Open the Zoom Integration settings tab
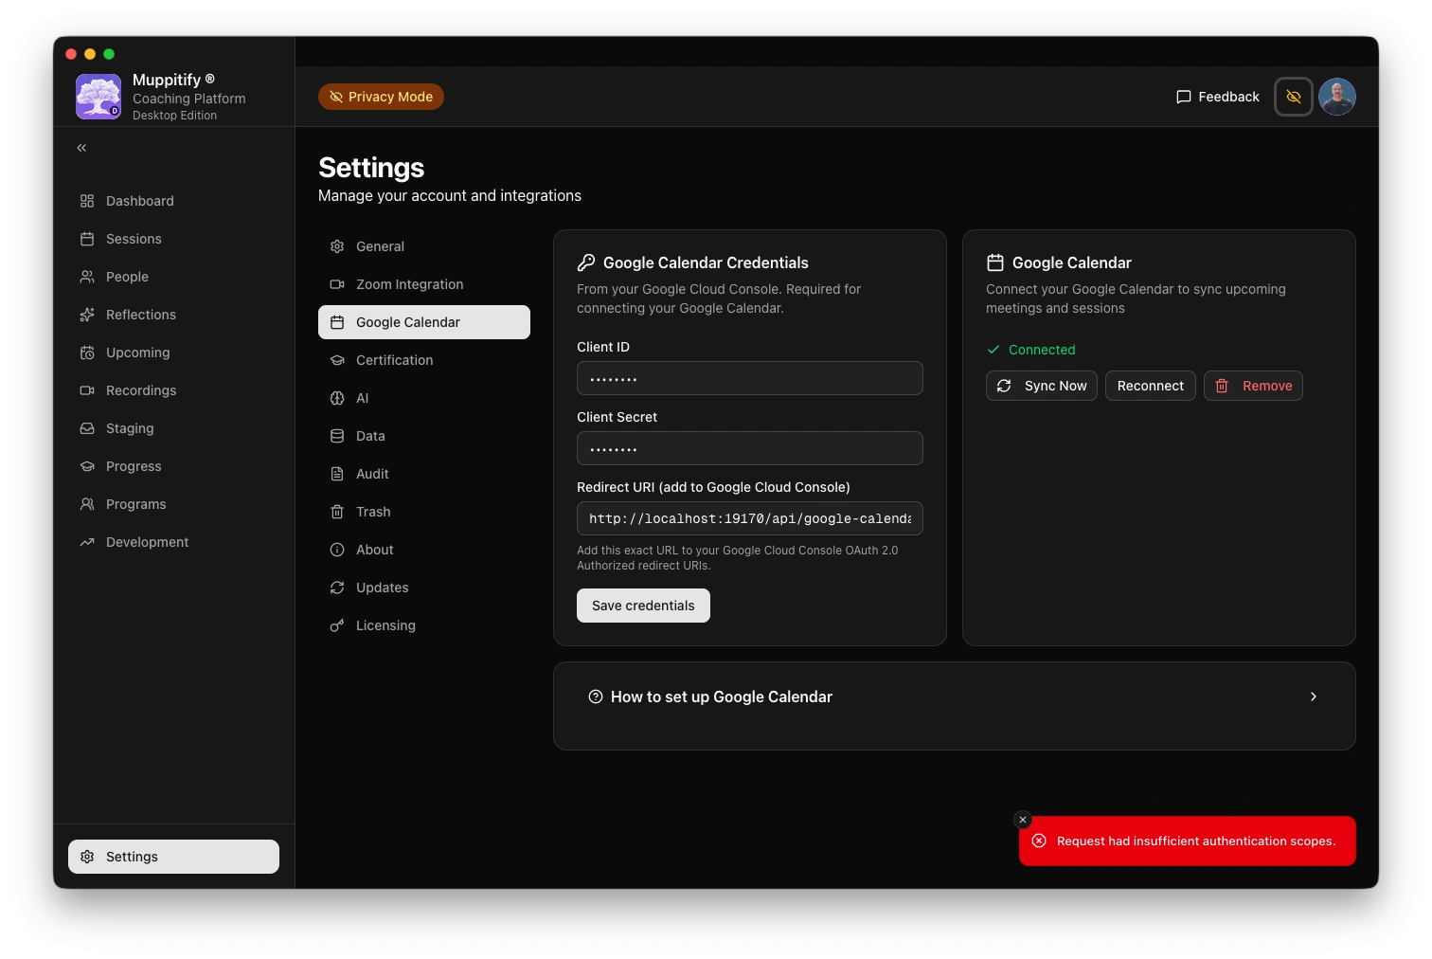This screenshot has width=1432, height=959. pyautogui.click(x=409, y=284)
